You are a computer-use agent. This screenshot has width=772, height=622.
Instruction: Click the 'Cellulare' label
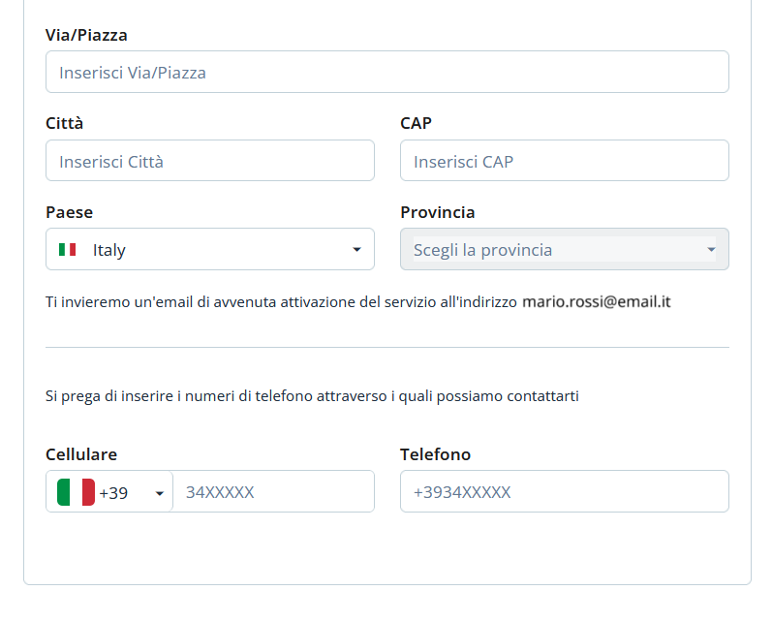[x=81, y=454]
